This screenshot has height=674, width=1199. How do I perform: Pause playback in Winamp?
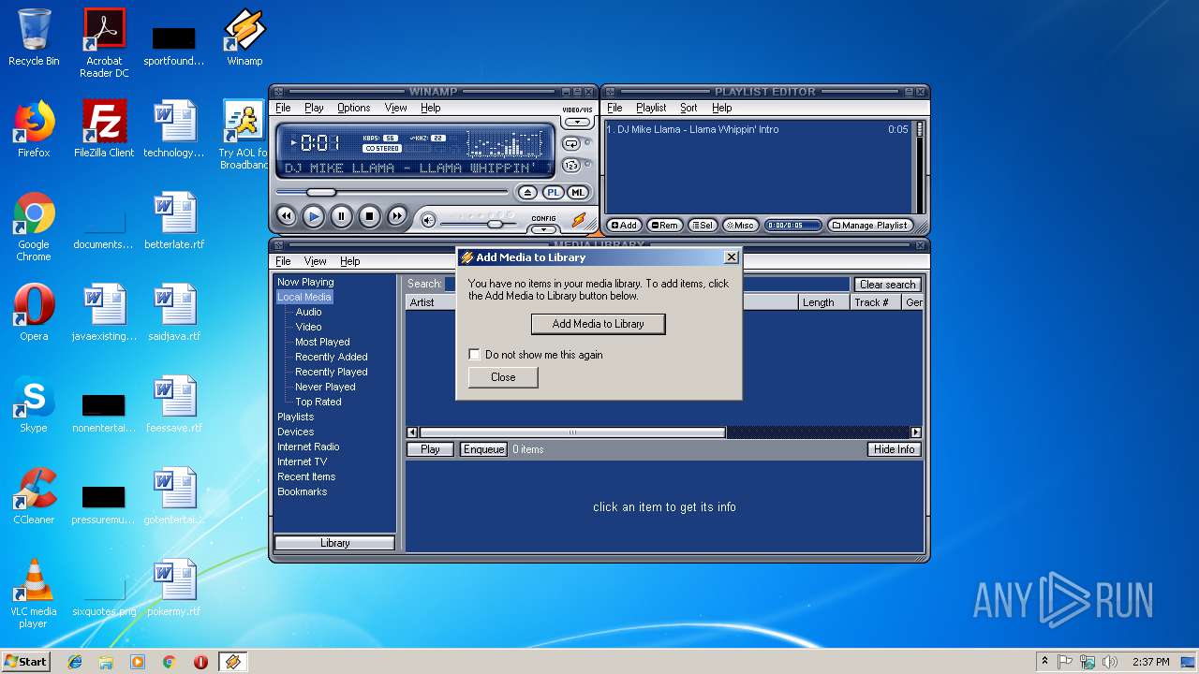(x=341, y=216)
